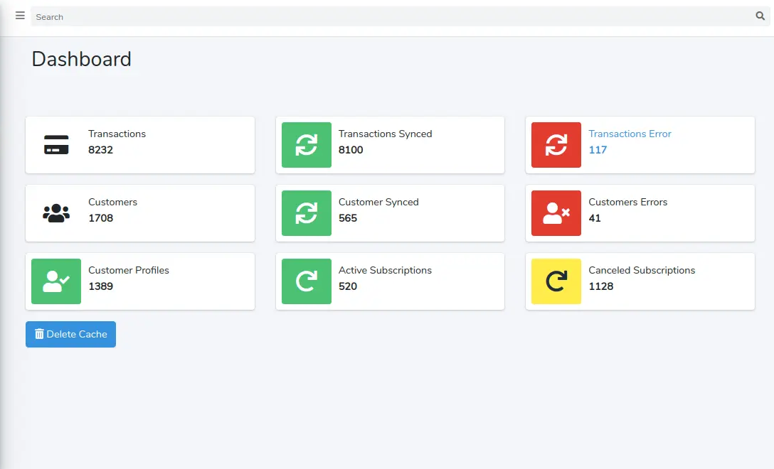Click the red Transactions Error sync icon
The height and width of the screenshot is (469, 774).
point(556,145)
